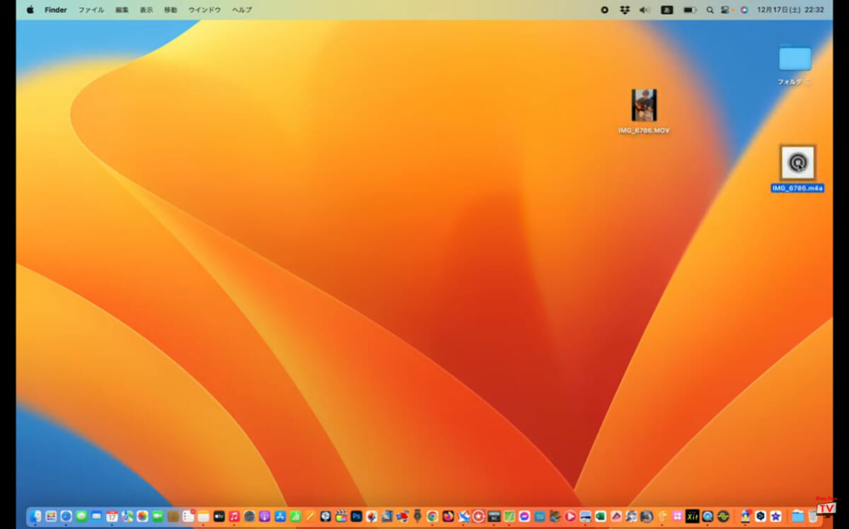Viewport: 849px width, 529px height.
Task: Switch Japanese input source in menu bar
Action: point(666,10)
